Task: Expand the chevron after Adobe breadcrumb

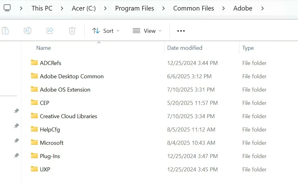Action: coord(262,8)
